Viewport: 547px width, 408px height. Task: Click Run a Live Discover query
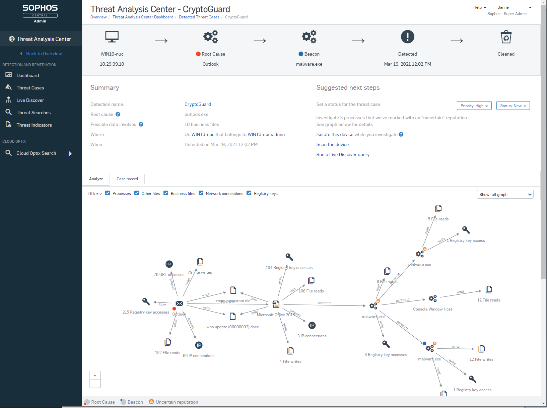pos(343,154)
